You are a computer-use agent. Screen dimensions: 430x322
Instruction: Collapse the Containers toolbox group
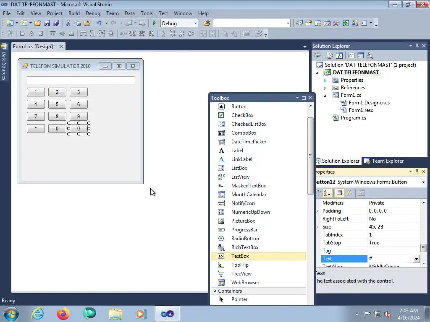click(215, 291)
